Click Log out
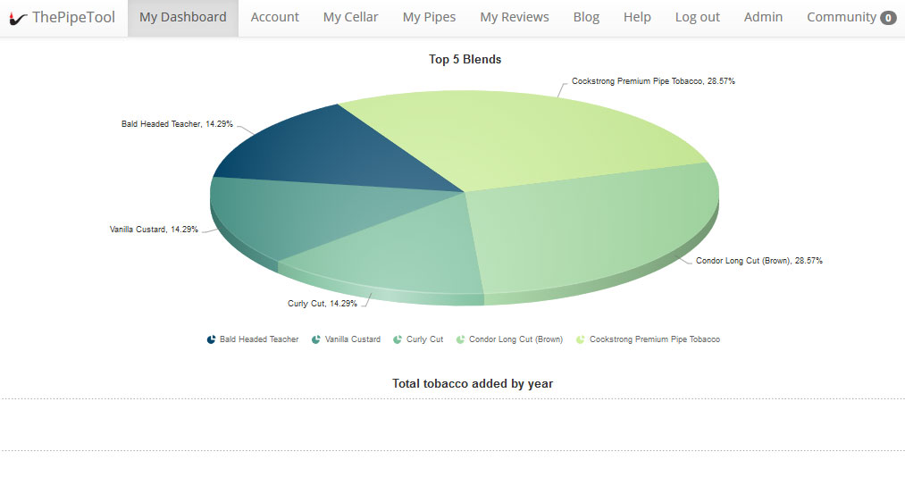The height and width of the screenshot is (502, 905). (x=697, y=17)
